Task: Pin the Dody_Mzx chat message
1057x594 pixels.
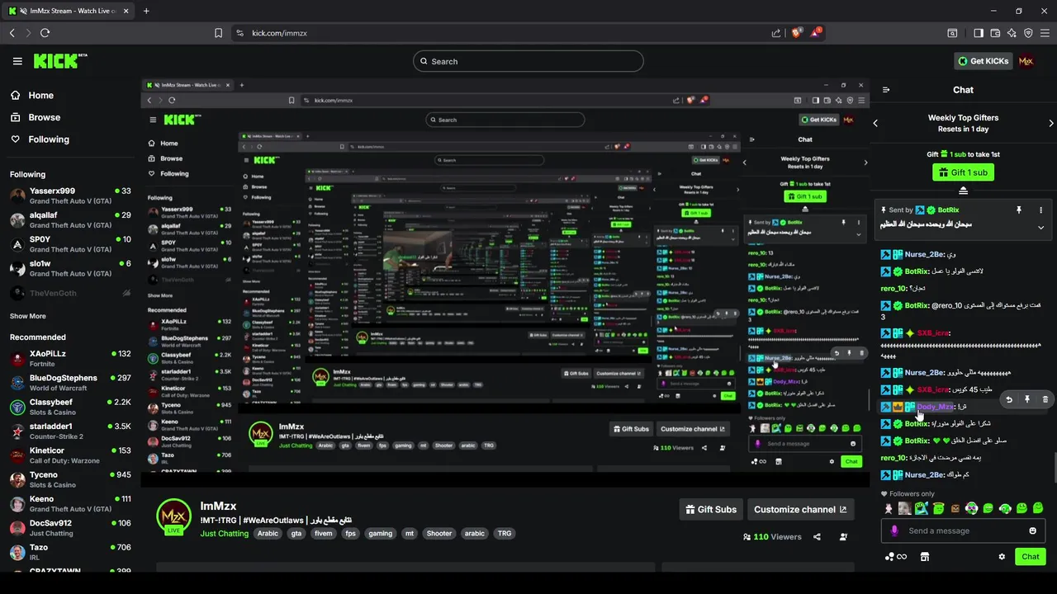Action: [x=1027, y=399]
